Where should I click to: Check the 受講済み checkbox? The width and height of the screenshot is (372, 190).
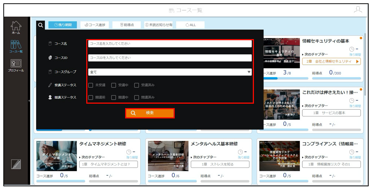point(137,85)
